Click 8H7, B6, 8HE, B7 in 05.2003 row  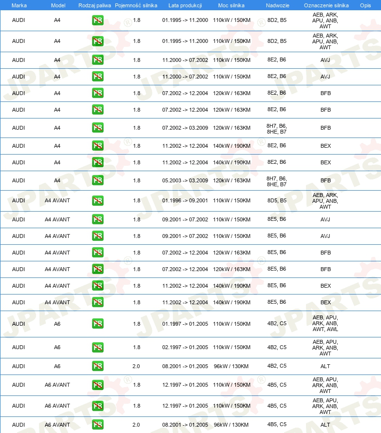(277, 181)
